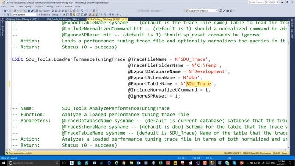Click the Copy icon in the toolbar
The height and width of the screenshot is (166, 295).
(74, 11)
